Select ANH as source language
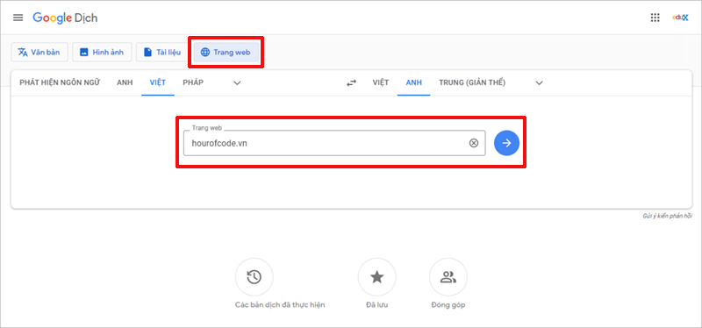 point(125,82)
